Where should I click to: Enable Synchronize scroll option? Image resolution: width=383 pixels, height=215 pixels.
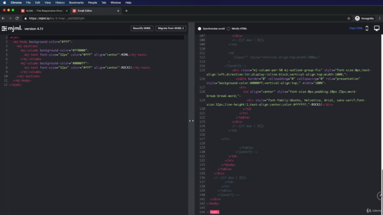(199, 29)
